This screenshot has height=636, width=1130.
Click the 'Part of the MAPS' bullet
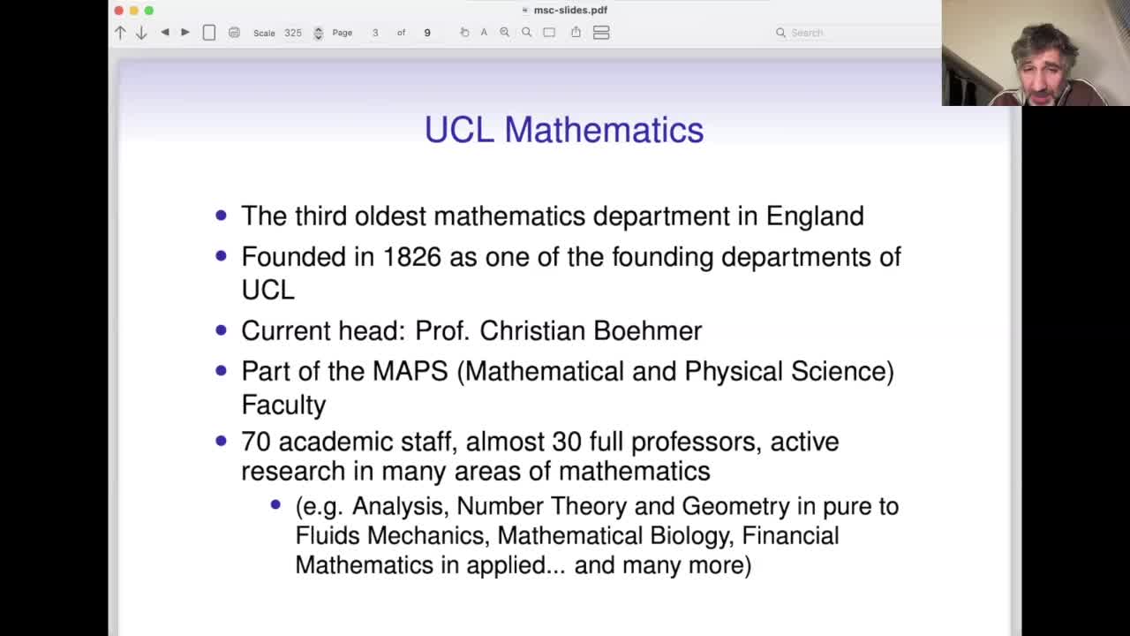[x=568, y=387]
